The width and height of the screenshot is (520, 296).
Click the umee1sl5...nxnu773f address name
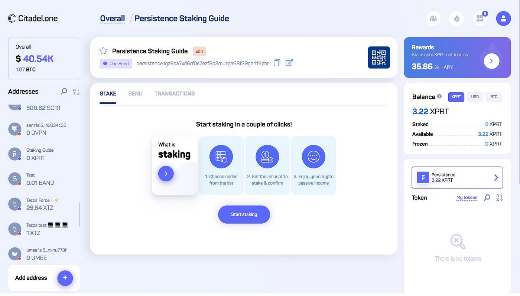(x=46, y=250)
